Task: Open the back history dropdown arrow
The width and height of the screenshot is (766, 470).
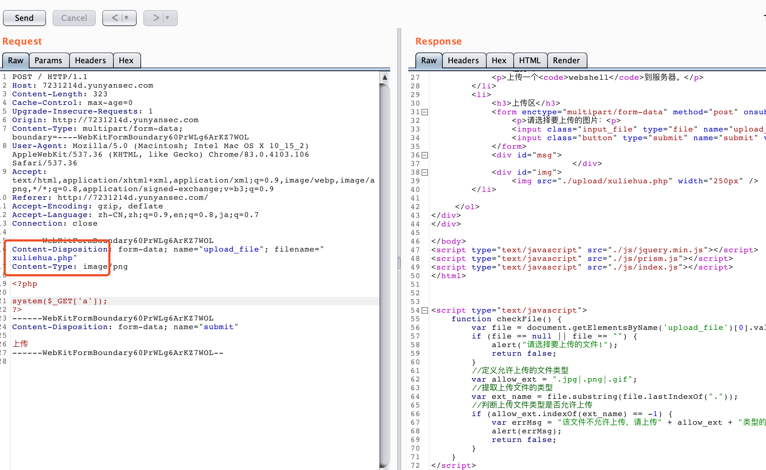Action: [x=126, y=18]
